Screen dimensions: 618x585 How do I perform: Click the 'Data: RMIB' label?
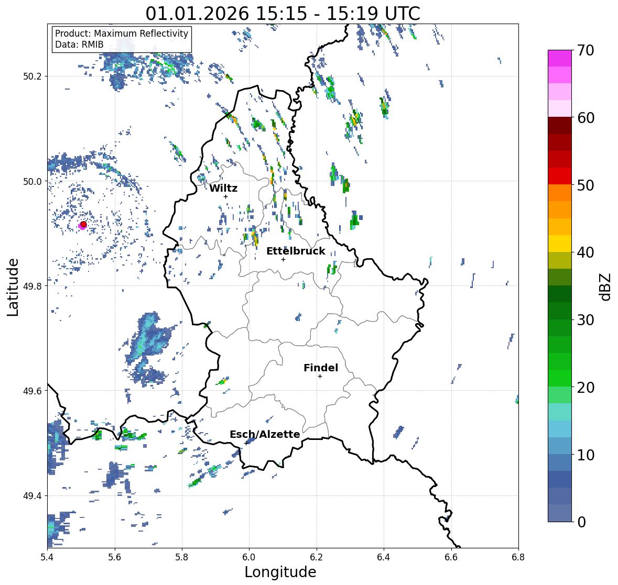(x=79, y=45)
